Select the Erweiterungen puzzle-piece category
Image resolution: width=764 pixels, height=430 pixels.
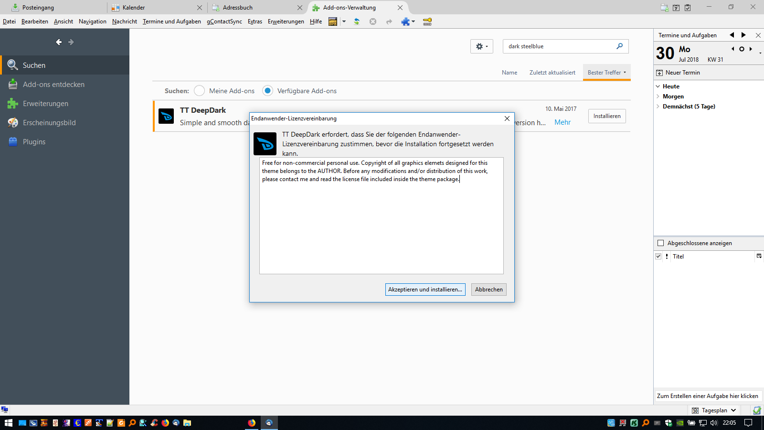click(x=65, y=103)
